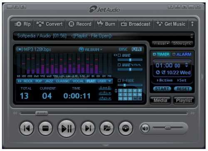Image resolution: width=208 pixels, height=151 pixels.
Task: Tick the TIMER checkbox
Action: [x=154, y=54]
